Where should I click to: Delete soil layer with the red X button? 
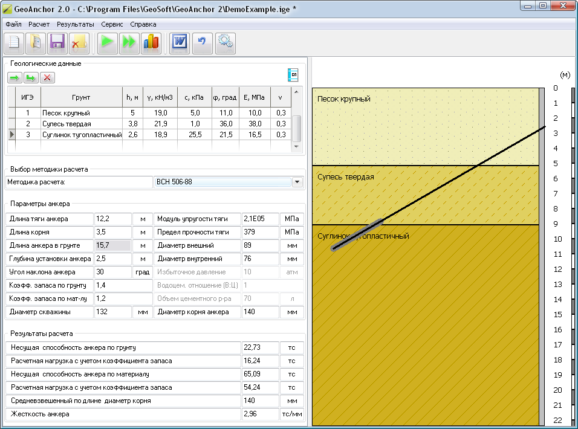pos(47,77)
